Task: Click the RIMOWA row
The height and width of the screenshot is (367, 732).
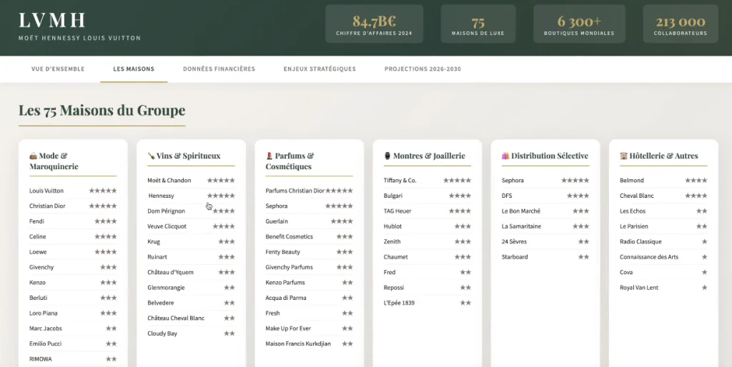Action: (73, 359)
